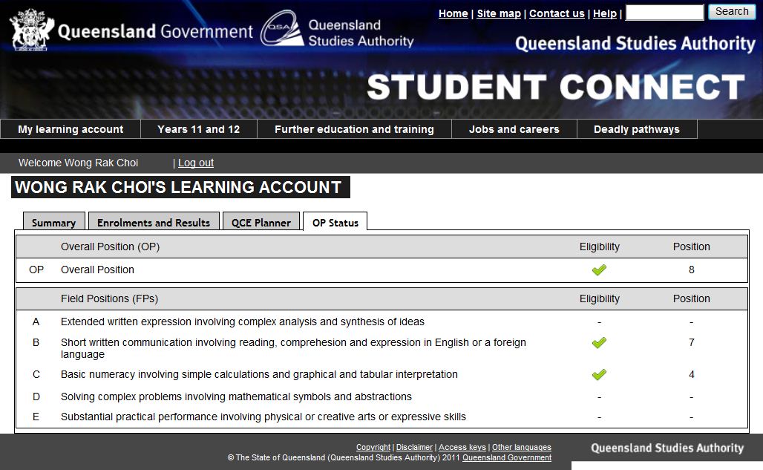Image resolution: width=763 pixels, height=470 pixels.
Task: Click the QSA Queensland Studies Authority logo
Action: point(337,29)
